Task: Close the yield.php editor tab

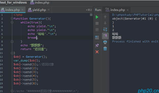Action: (49, 10)
